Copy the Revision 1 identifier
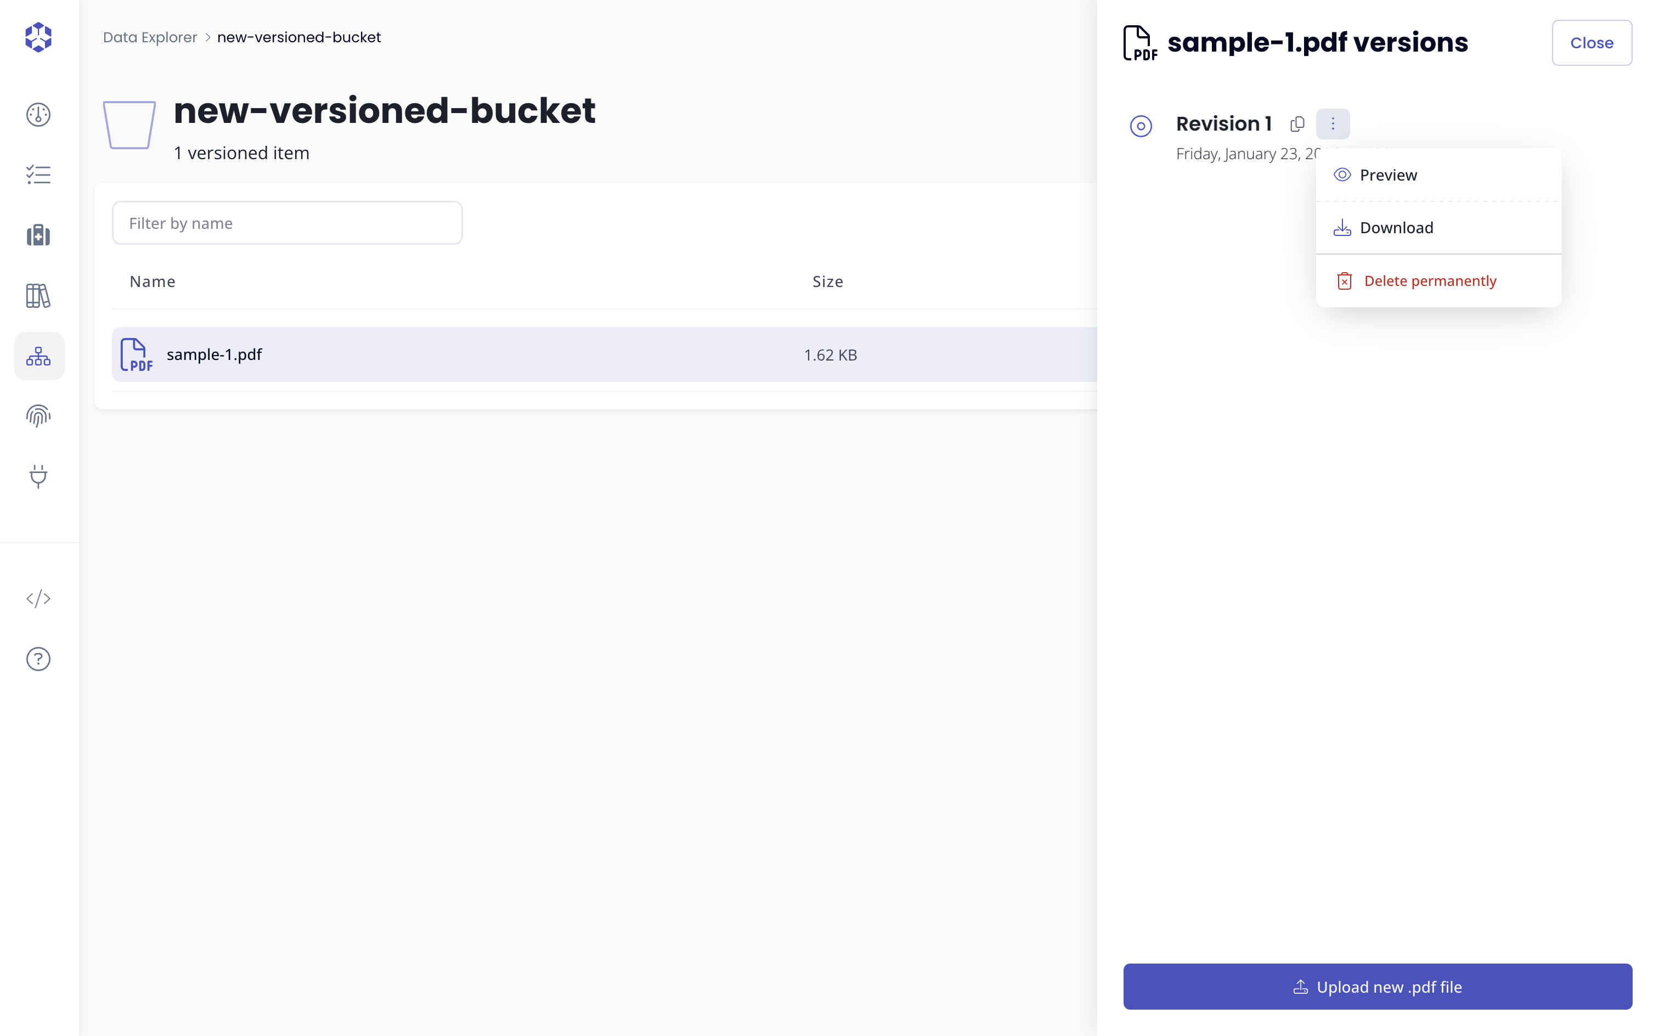This screenshot has width=1659, height=1036. [1297, 124]
